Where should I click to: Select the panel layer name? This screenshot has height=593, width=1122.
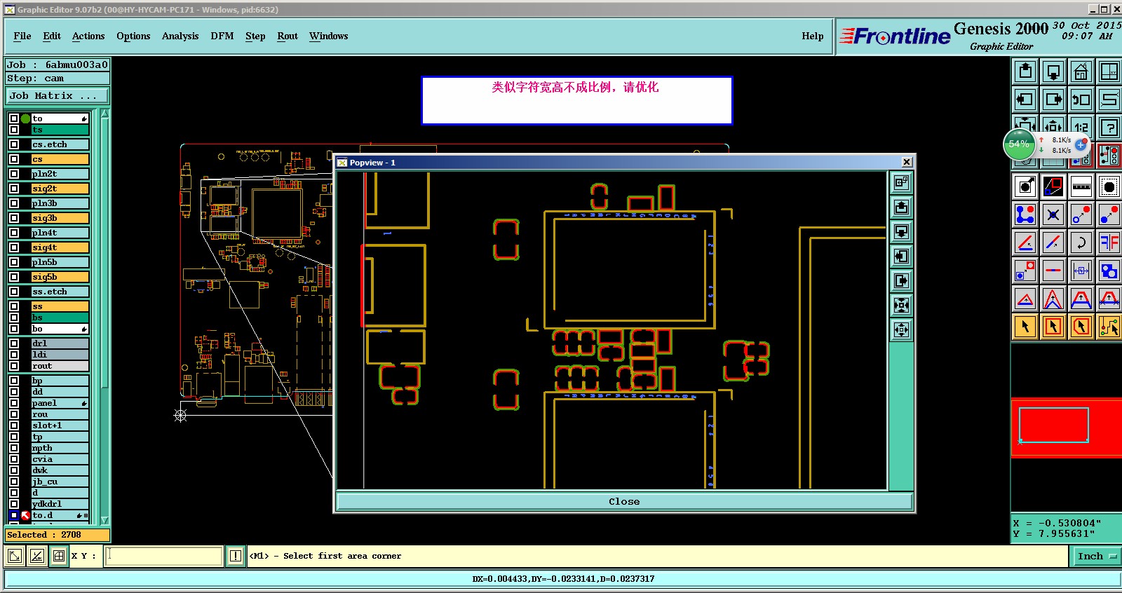[x=60, y=403]
